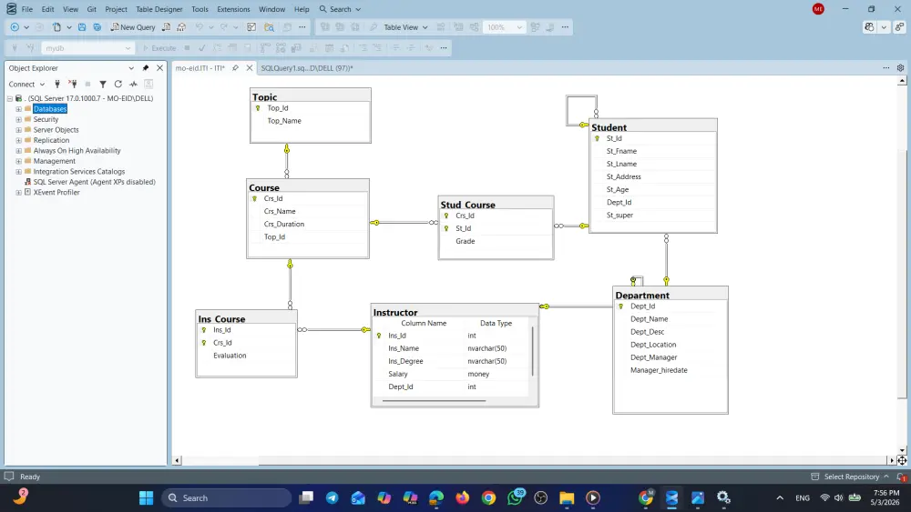Collapse the SQL Server root node
This screenshot has width=911, height=512.
pos(10,98)
